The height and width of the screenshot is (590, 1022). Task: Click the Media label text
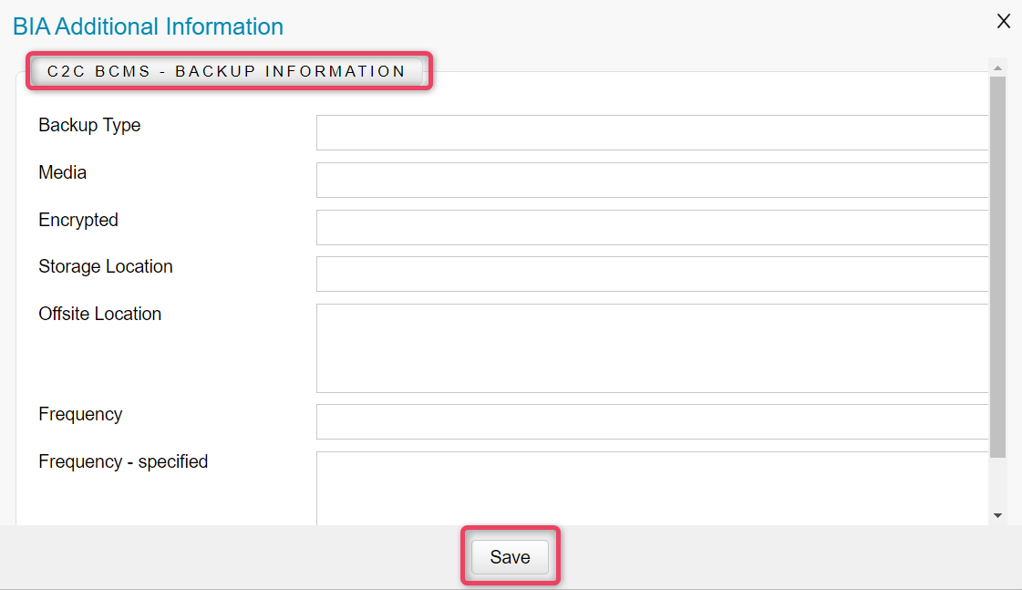[x=63, y=172]
